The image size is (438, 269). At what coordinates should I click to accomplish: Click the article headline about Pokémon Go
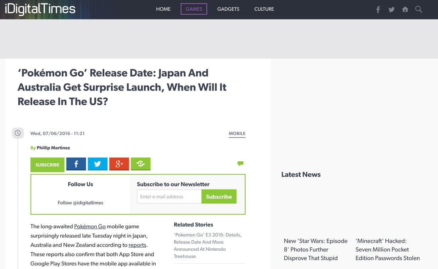[122, 87]
